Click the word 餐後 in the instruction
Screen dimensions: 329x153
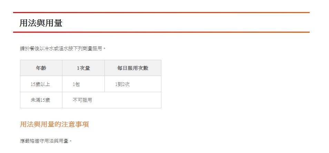click(35, 48)
